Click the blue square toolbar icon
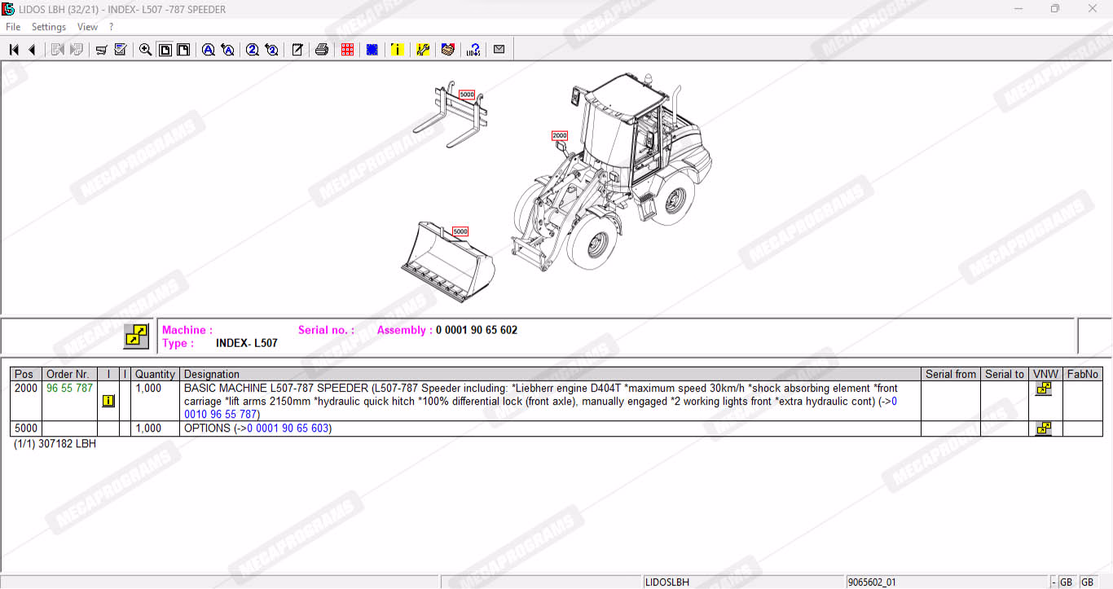Viewport: 1113px width, 589px height. point(372,50)
